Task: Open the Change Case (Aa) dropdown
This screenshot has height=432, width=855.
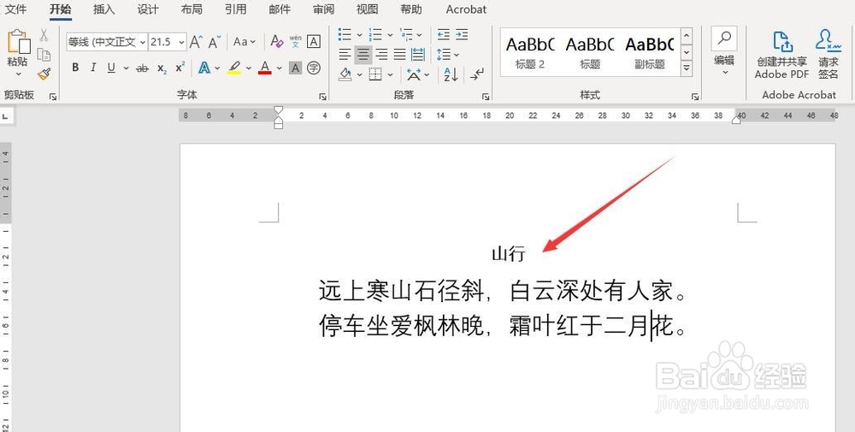Action: click(243, 41)
